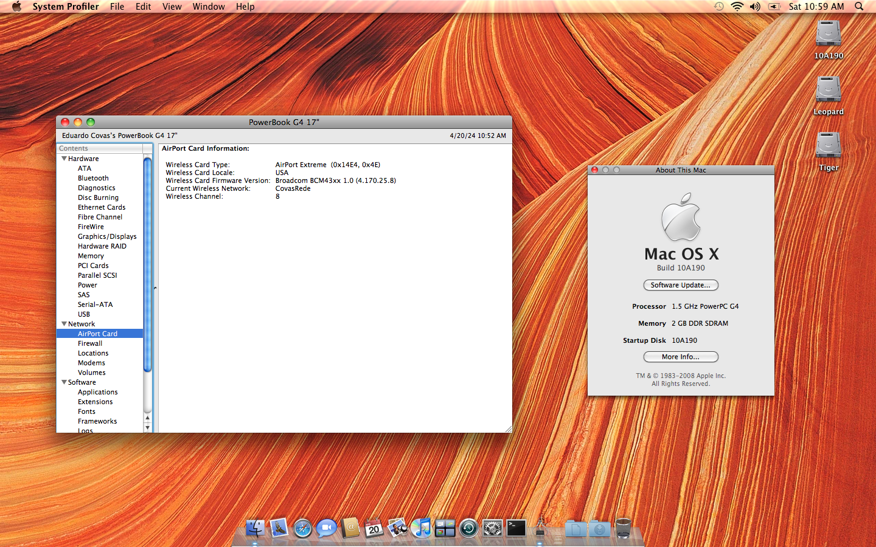Viewport: 876px width, 547px height.
Task: Open the Trash in the dock
Action: 623,528
